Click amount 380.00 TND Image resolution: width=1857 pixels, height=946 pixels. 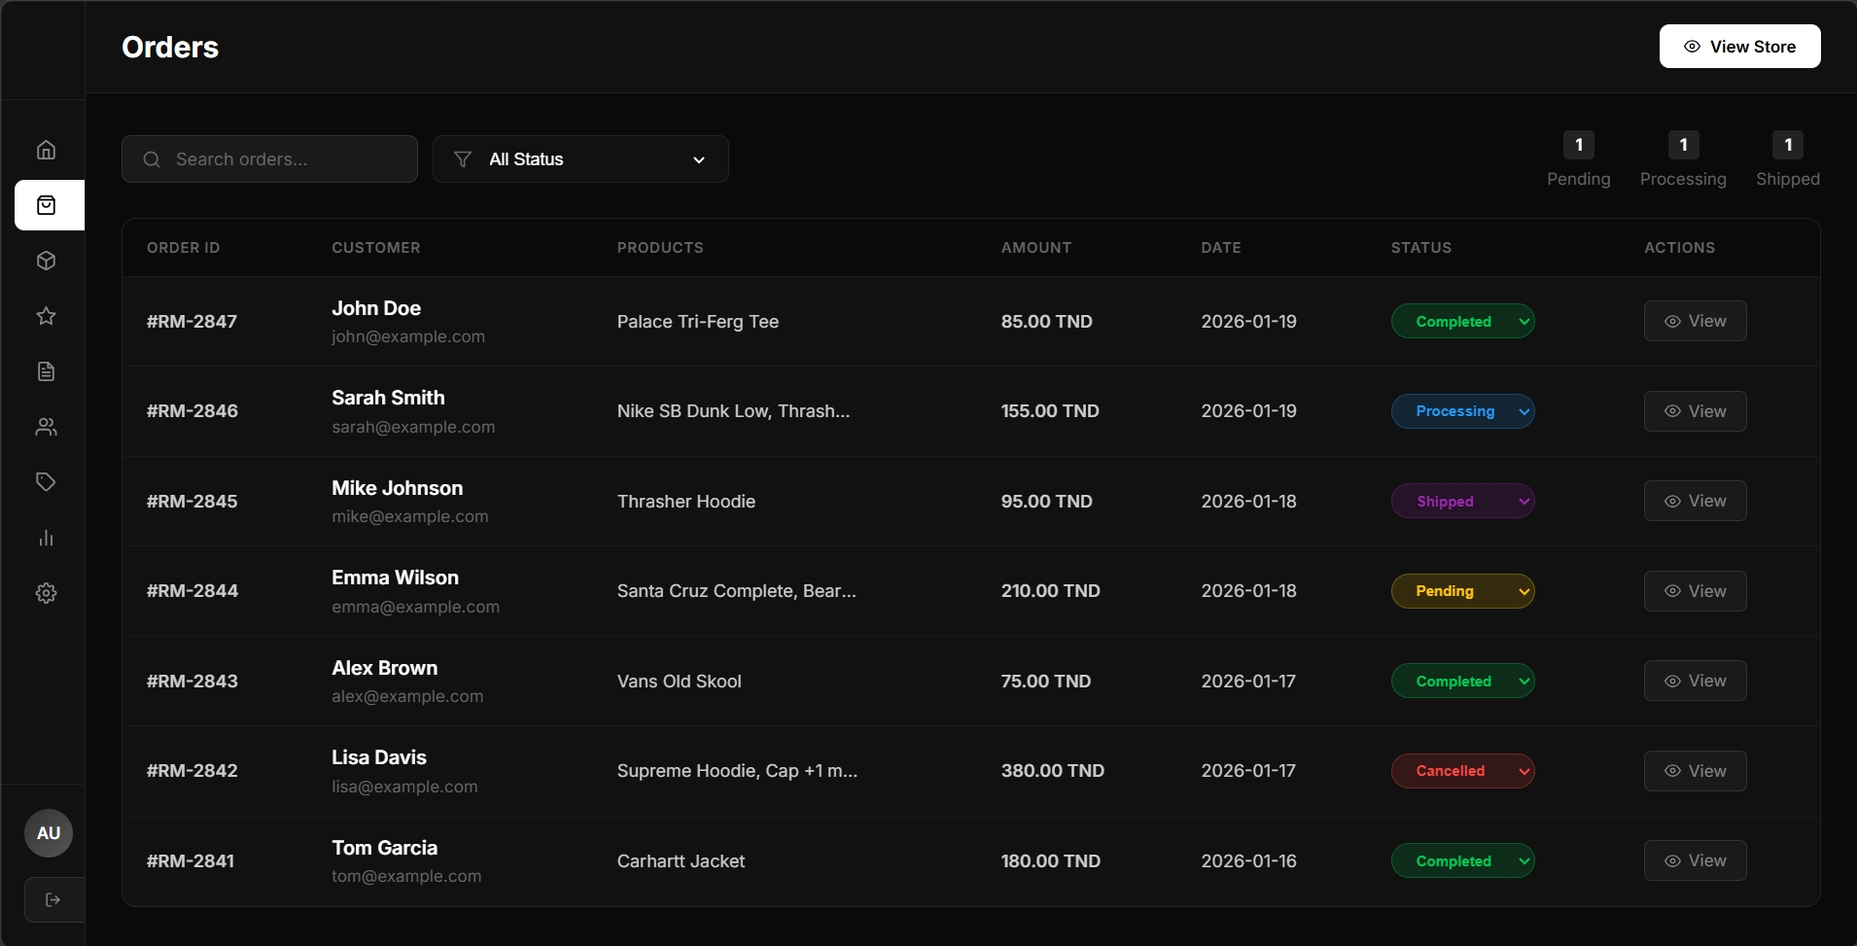click(x=1053, y=771)
